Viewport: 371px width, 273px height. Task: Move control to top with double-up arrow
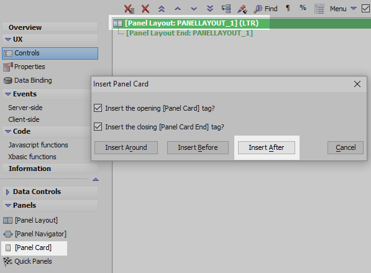click(x=162, y=9)
